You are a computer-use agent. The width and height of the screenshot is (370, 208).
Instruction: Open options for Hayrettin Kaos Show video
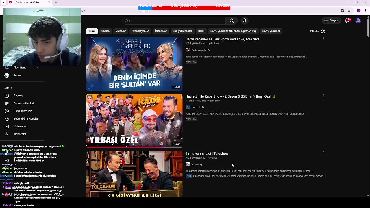point(323,96)
